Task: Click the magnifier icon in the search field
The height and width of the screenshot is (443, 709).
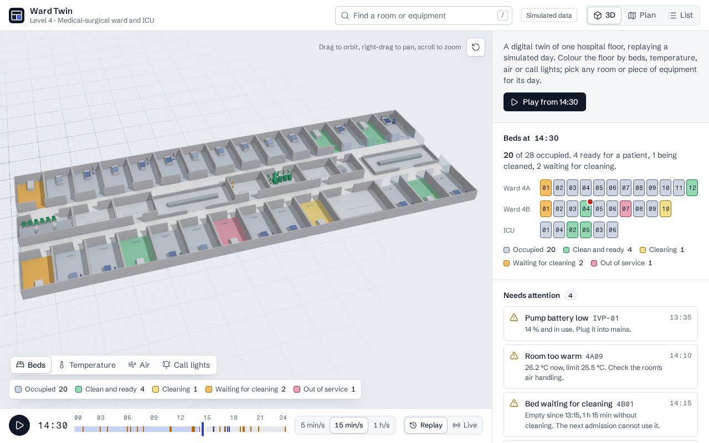Action: 345,16
